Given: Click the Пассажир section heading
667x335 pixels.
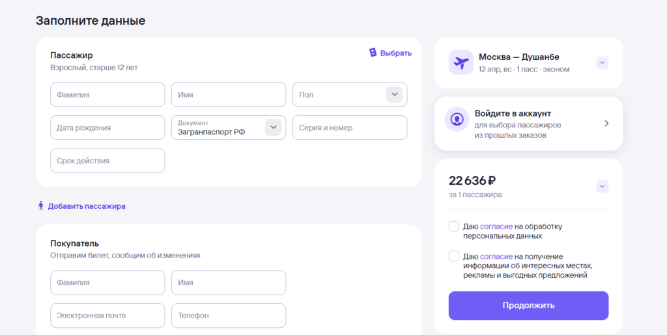Looking at the screenshot, I should click(72, 55).
